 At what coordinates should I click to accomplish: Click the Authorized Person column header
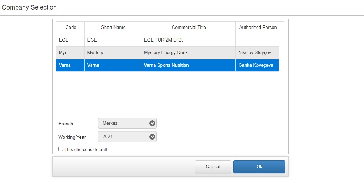coord(258,28)
